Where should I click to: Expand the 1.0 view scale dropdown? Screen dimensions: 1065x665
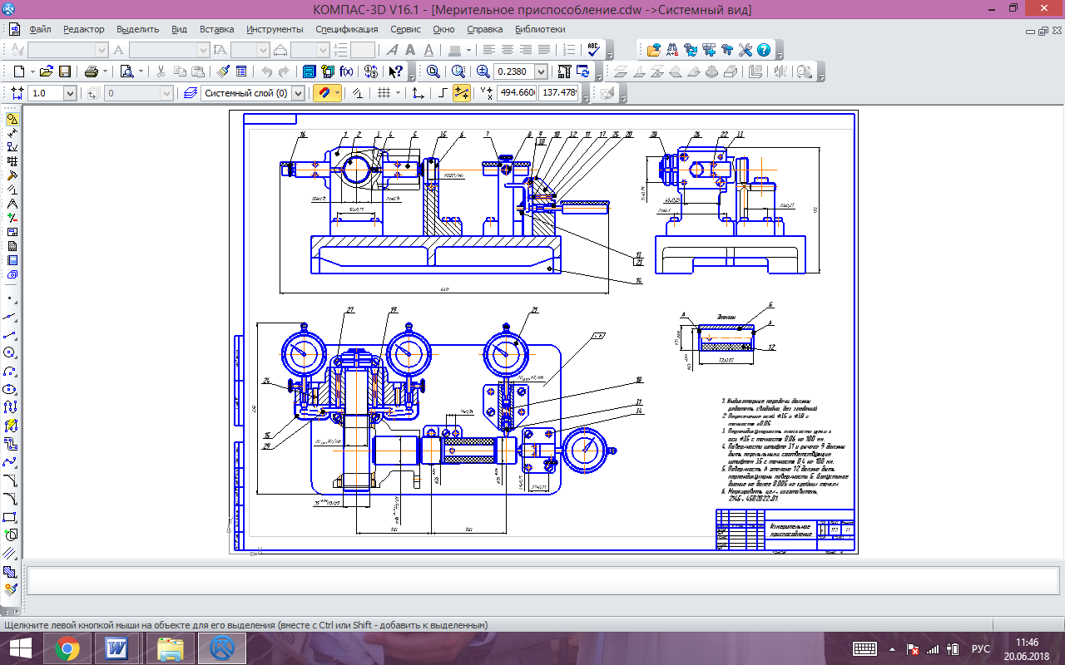pos(69,93)
